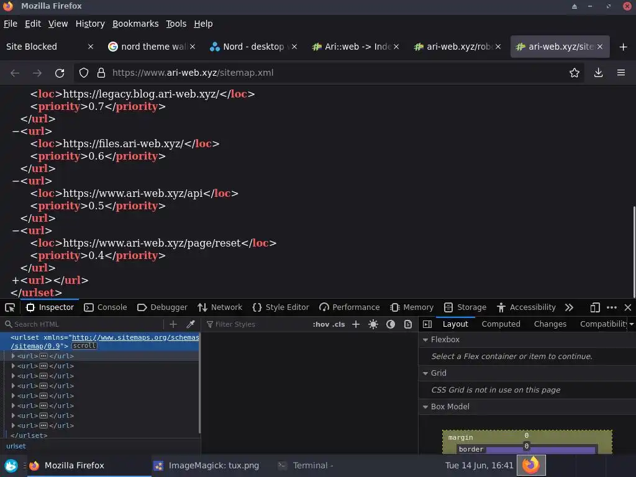
Task: Go forward with the forward arrow
Action: (x=37, y=73)
